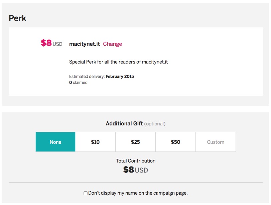This screenshot has height=205, width=271.
Task: Click the Perk section heading
Action: [x=17, y=18]
